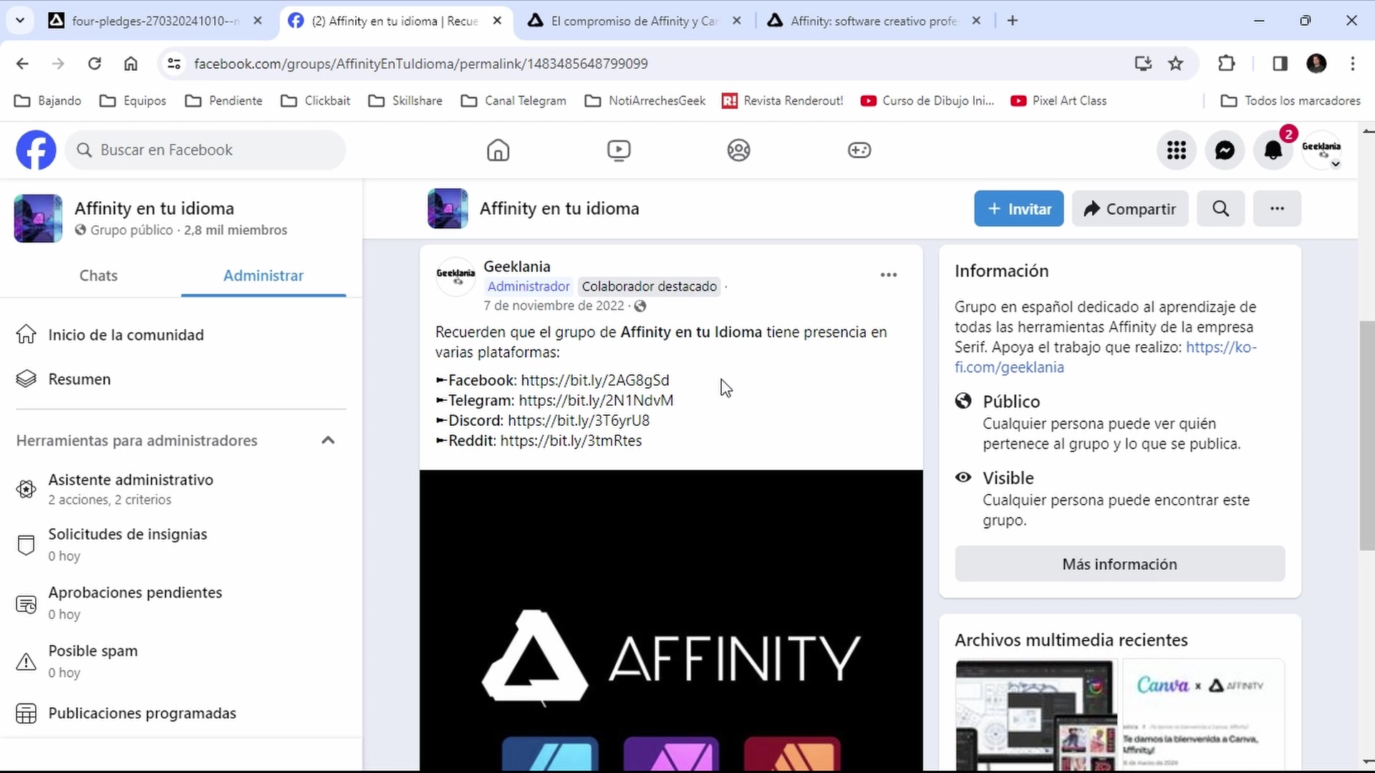Open post options three-dot menu
Screen dimensions: 1375x773
point(888,275)
